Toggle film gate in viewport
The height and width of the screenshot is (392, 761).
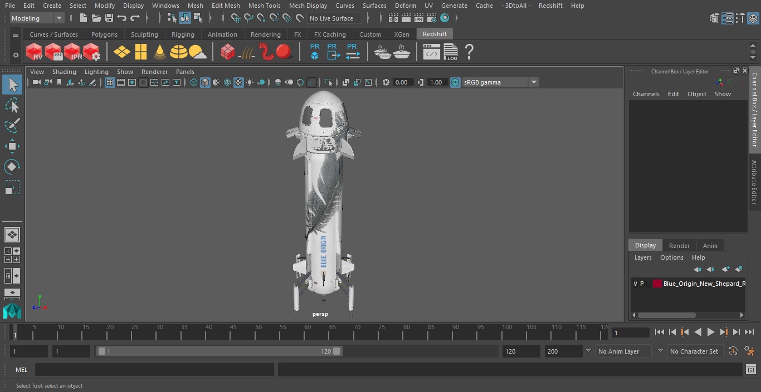[x=121, y=82]
